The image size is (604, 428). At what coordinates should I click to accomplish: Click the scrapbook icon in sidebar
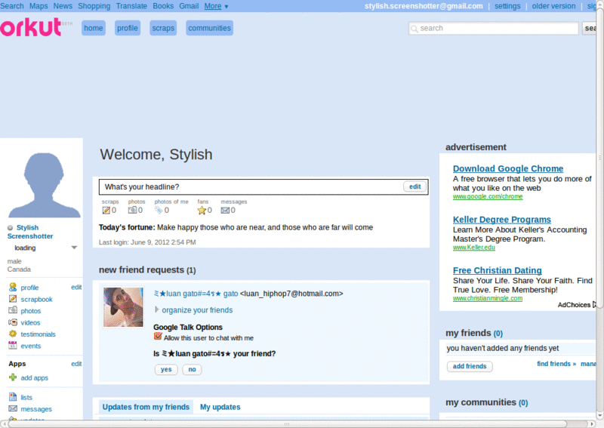(13, 299)
